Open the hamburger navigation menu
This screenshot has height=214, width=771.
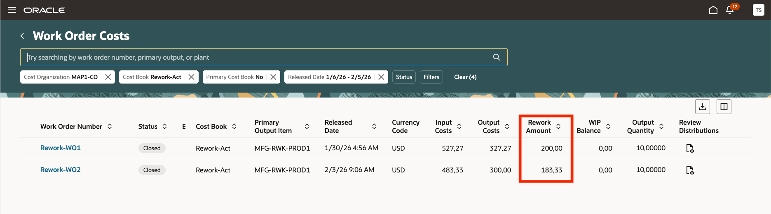coord(12,10)
